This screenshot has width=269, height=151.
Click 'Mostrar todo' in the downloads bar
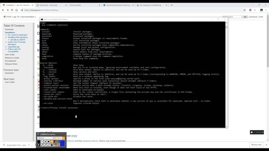coord(256,145)
